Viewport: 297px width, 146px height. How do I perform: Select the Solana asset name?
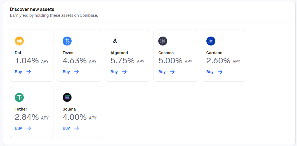tap(69, 109)
